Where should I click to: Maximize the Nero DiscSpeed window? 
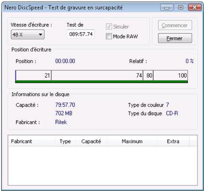[180, 7]
